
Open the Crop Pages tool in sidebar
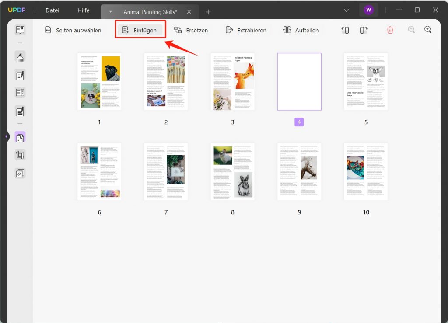20,155
